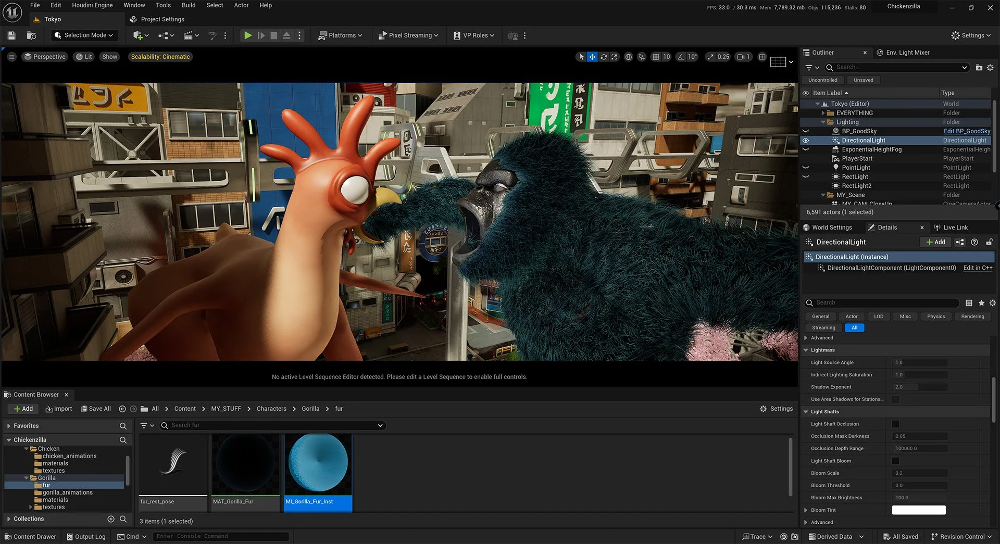Click the Bloom Scale value slider
The height and width of the screenshot is (544, 1000).
point(919,473)
